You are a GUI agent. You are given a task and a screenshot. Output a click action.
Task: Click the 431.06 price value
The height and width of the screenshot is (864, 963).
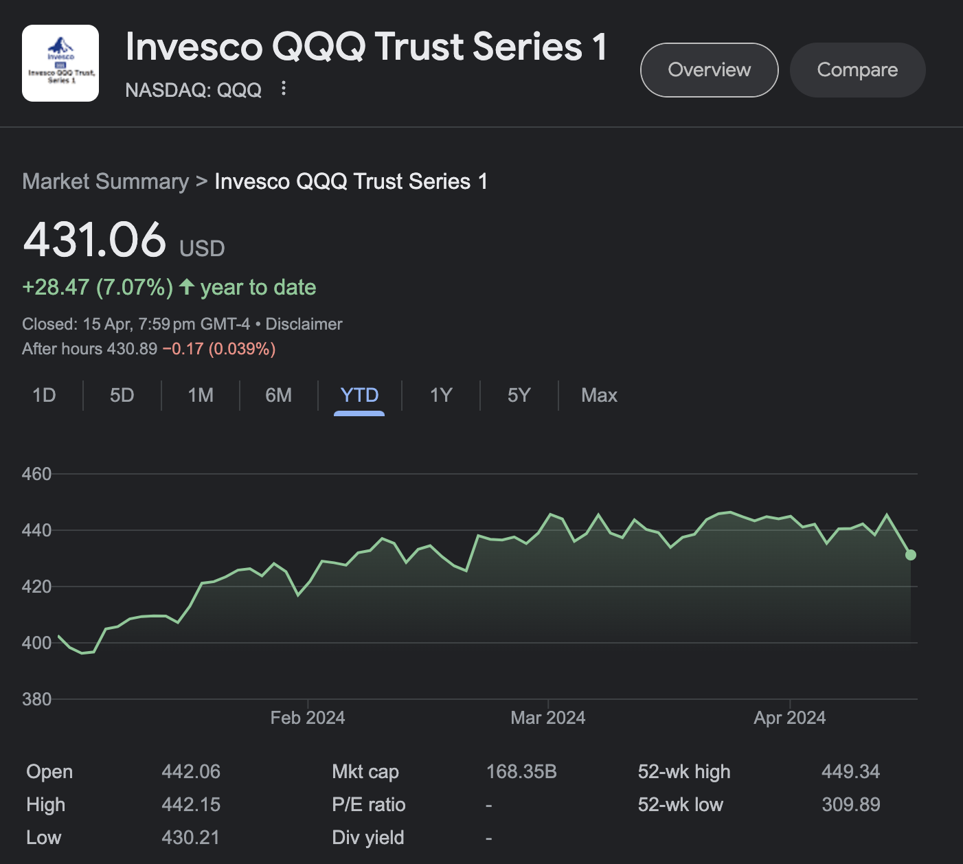click(95, 240)
